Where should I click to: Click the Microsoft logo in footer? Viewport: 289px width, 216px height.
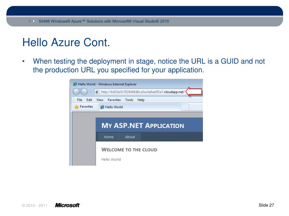click(67, 205)
